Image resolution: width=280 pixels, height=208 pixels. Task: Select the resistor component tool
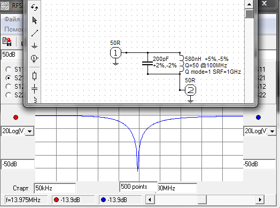pos(34,76)
